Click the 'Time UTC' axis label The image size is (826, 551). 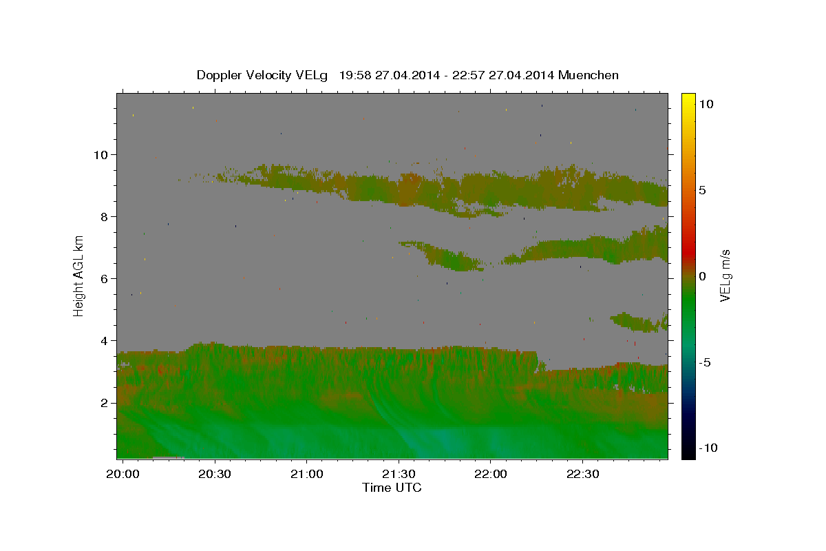pyautogui.click(x=392, y=488)
